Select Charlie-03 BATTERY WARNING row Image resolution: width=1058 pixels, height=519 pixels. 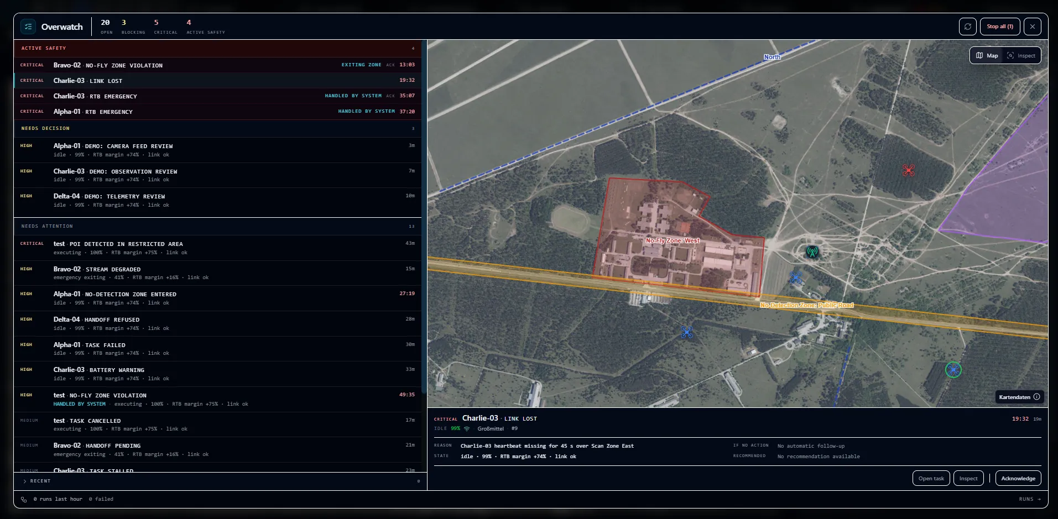[217, 374]
